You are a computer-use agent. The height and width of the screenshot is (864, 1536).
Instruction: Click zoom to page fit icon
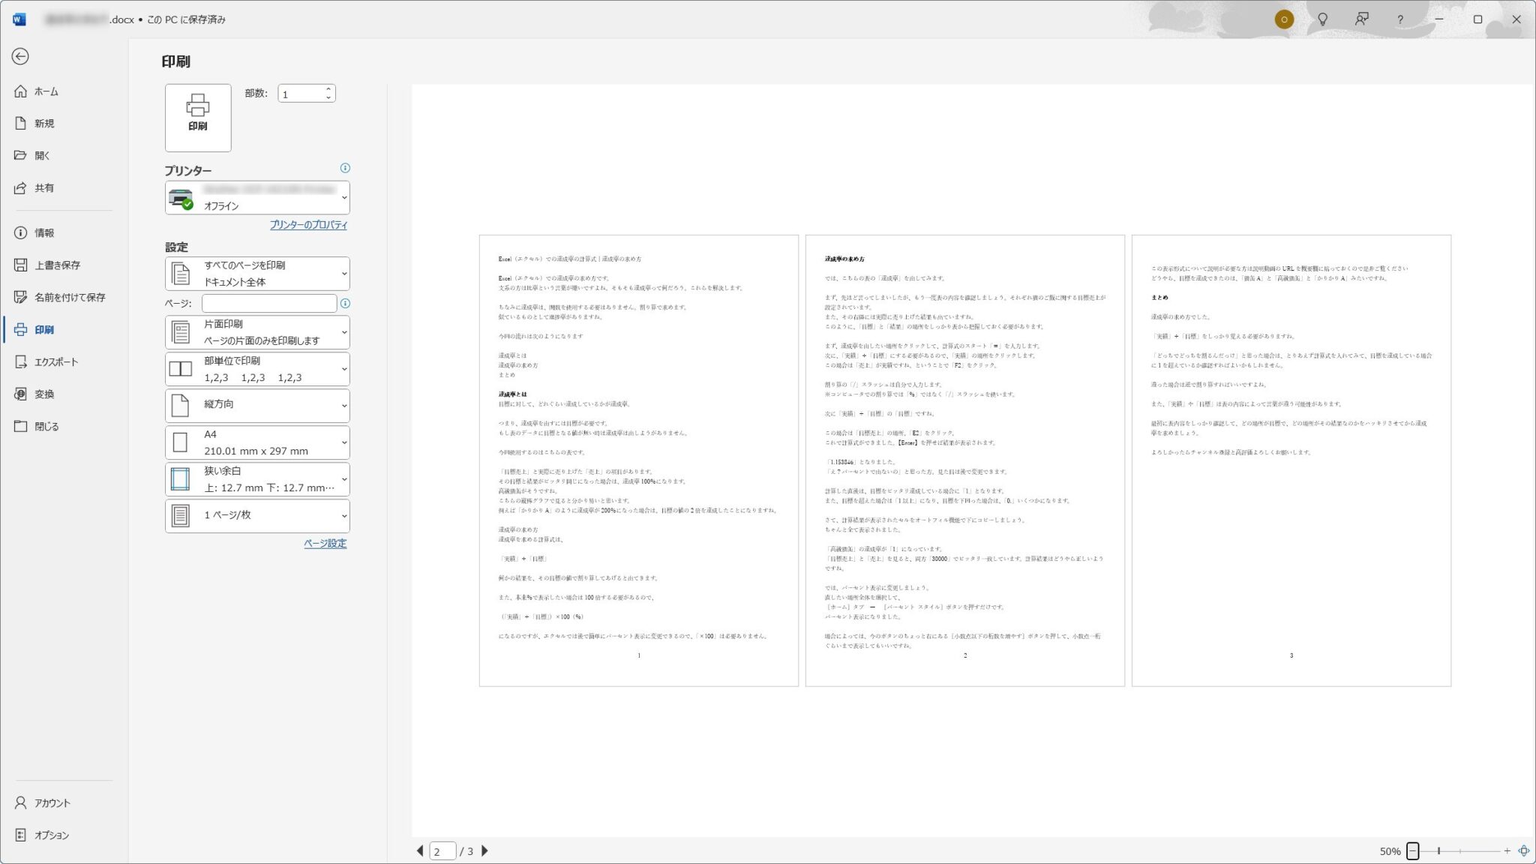(1523, 850)
